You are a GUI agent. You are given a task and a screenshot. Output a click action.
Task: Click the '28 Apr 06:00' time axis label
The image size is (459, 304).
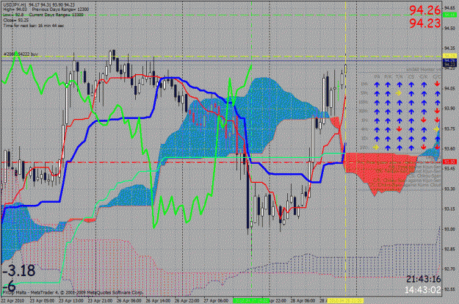coord(303,301)
